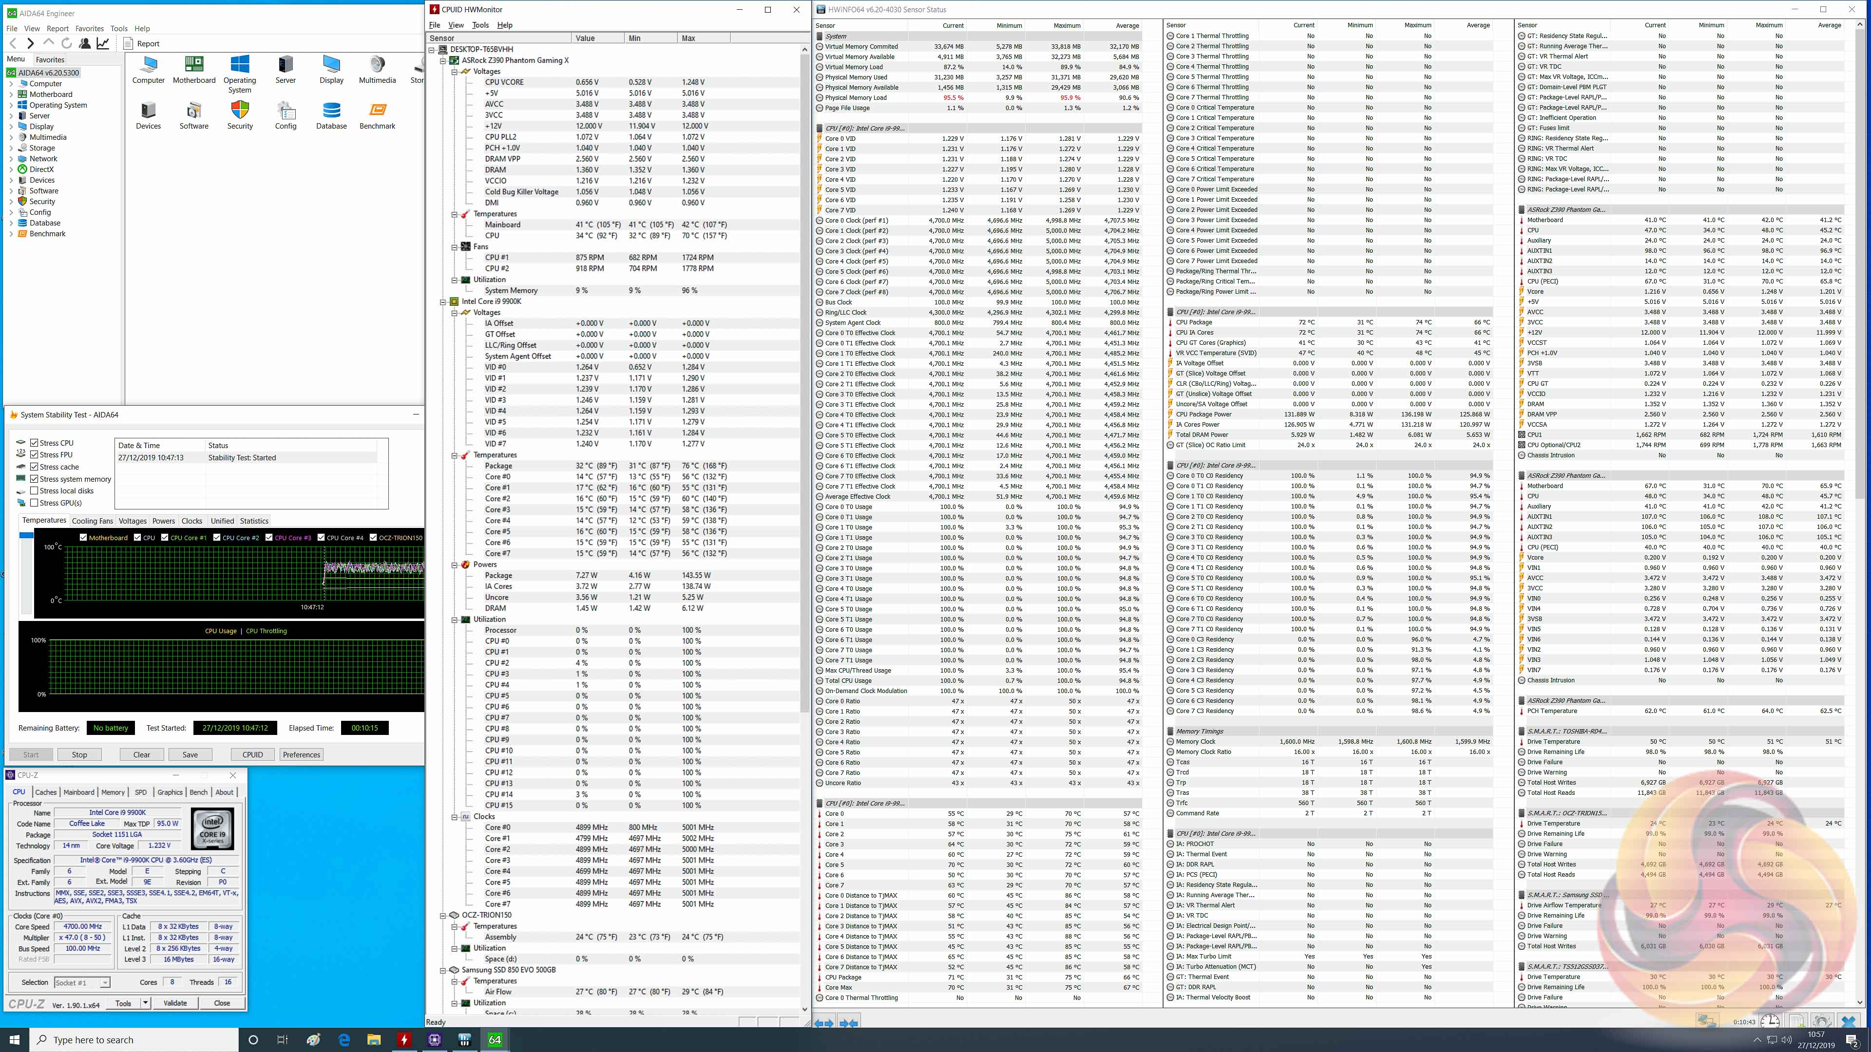Open the Database icon
1871x1052 pixels.
point(331,112)
